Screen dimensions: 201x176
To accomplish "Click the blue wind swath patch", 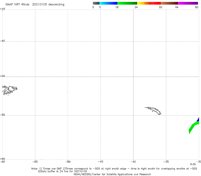I will [198, 120].
